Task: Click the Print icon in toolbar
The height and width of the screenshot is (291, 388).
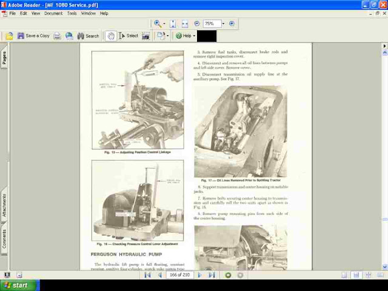Action: pos(57,36)
